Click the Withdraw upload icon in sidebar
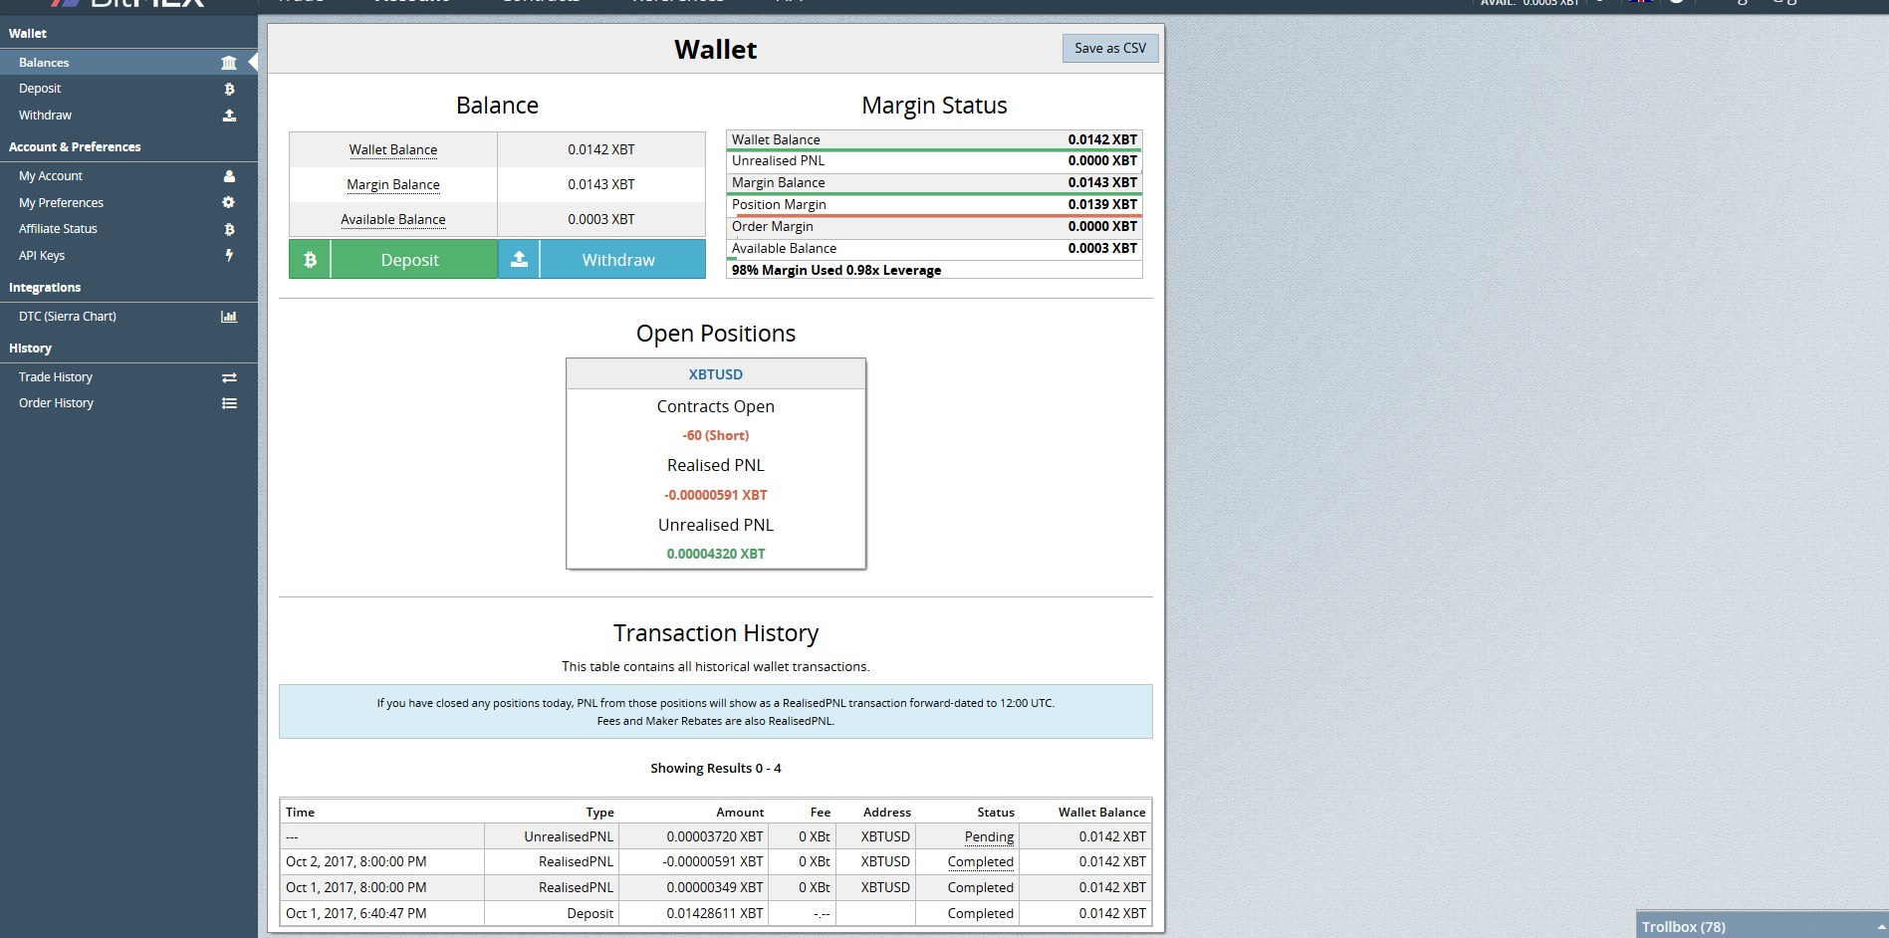This screenshot has width=1889, height=938. click(229, 115)
